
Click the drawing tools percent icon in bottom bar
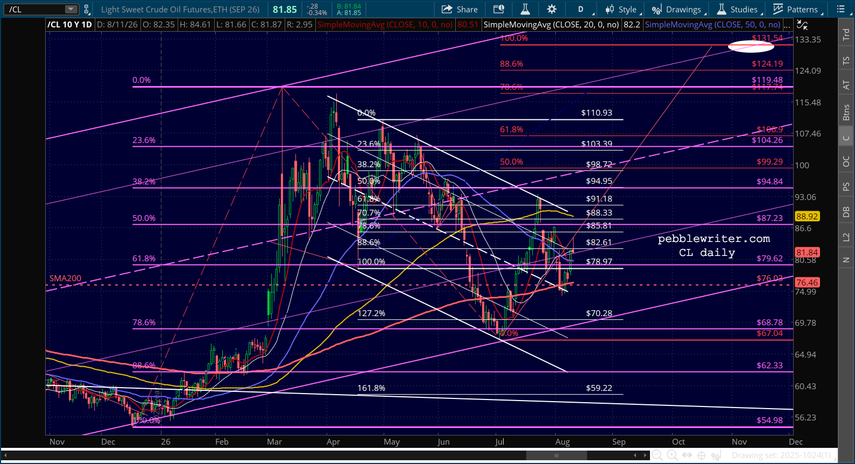(716, 455)
